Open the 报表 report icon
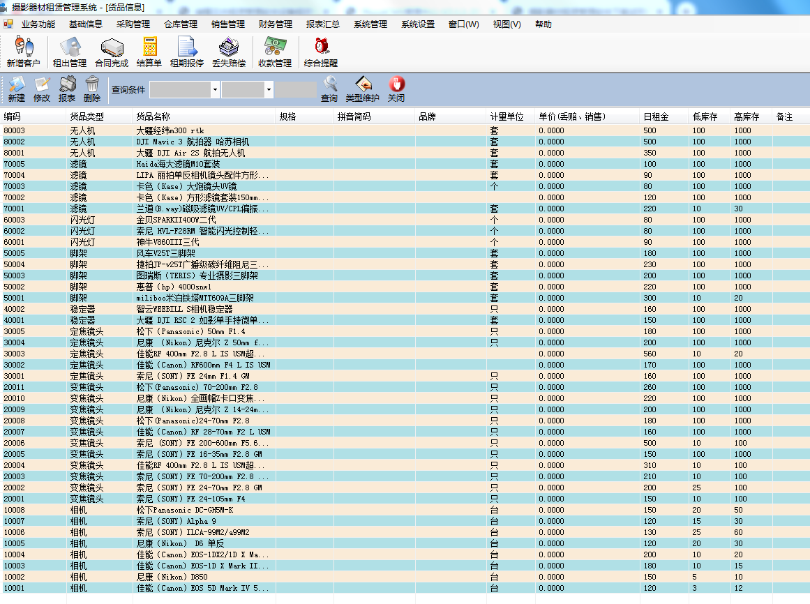810x604 pixels. [67, 88]
